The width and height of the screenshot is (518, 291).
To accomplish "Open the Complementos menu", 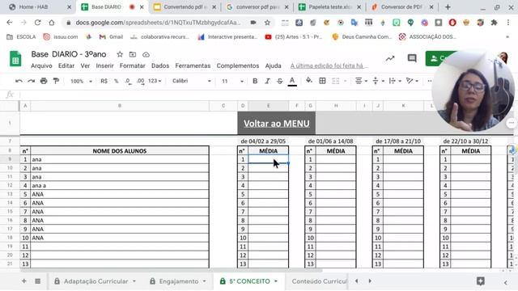I will coord(238,65).
